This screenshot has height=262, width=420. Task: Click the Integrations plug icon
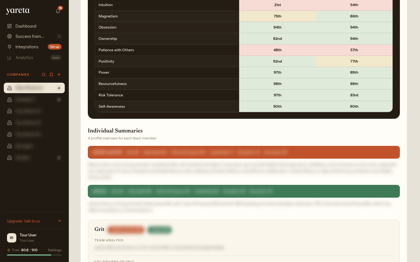[x=10, y=47]
